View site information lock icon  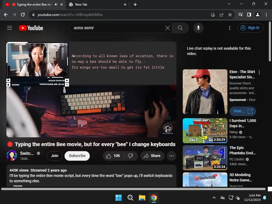pos(33,15)
